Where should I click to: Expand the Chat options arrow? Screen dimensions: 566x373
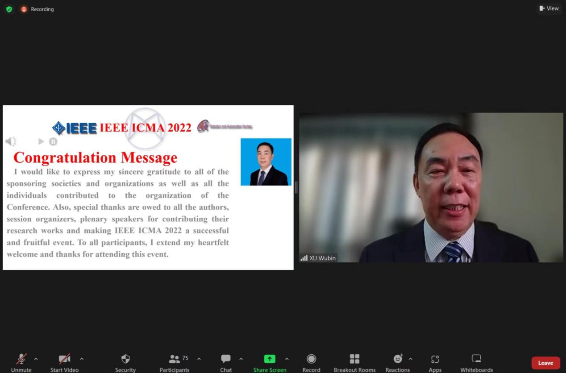pyautogui.click(x=241, y=359)
